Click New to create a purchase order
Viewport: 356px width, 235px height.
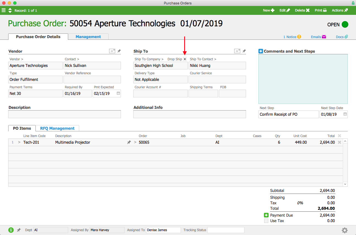point(269,10)
